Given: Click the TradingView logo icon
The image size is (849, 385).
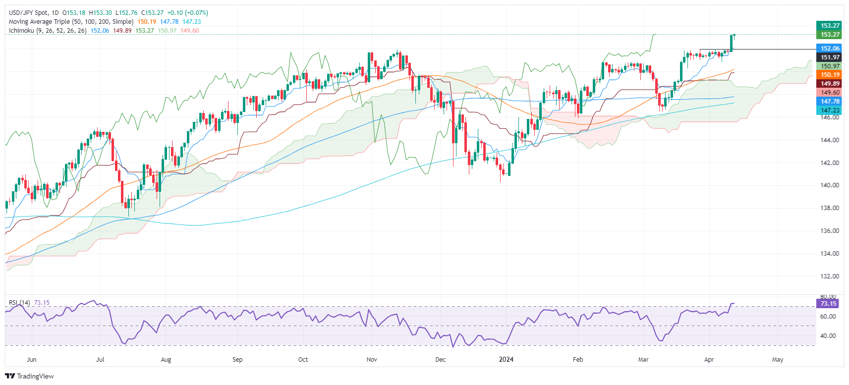Looking at the screenshot, I should coord(9,376).
